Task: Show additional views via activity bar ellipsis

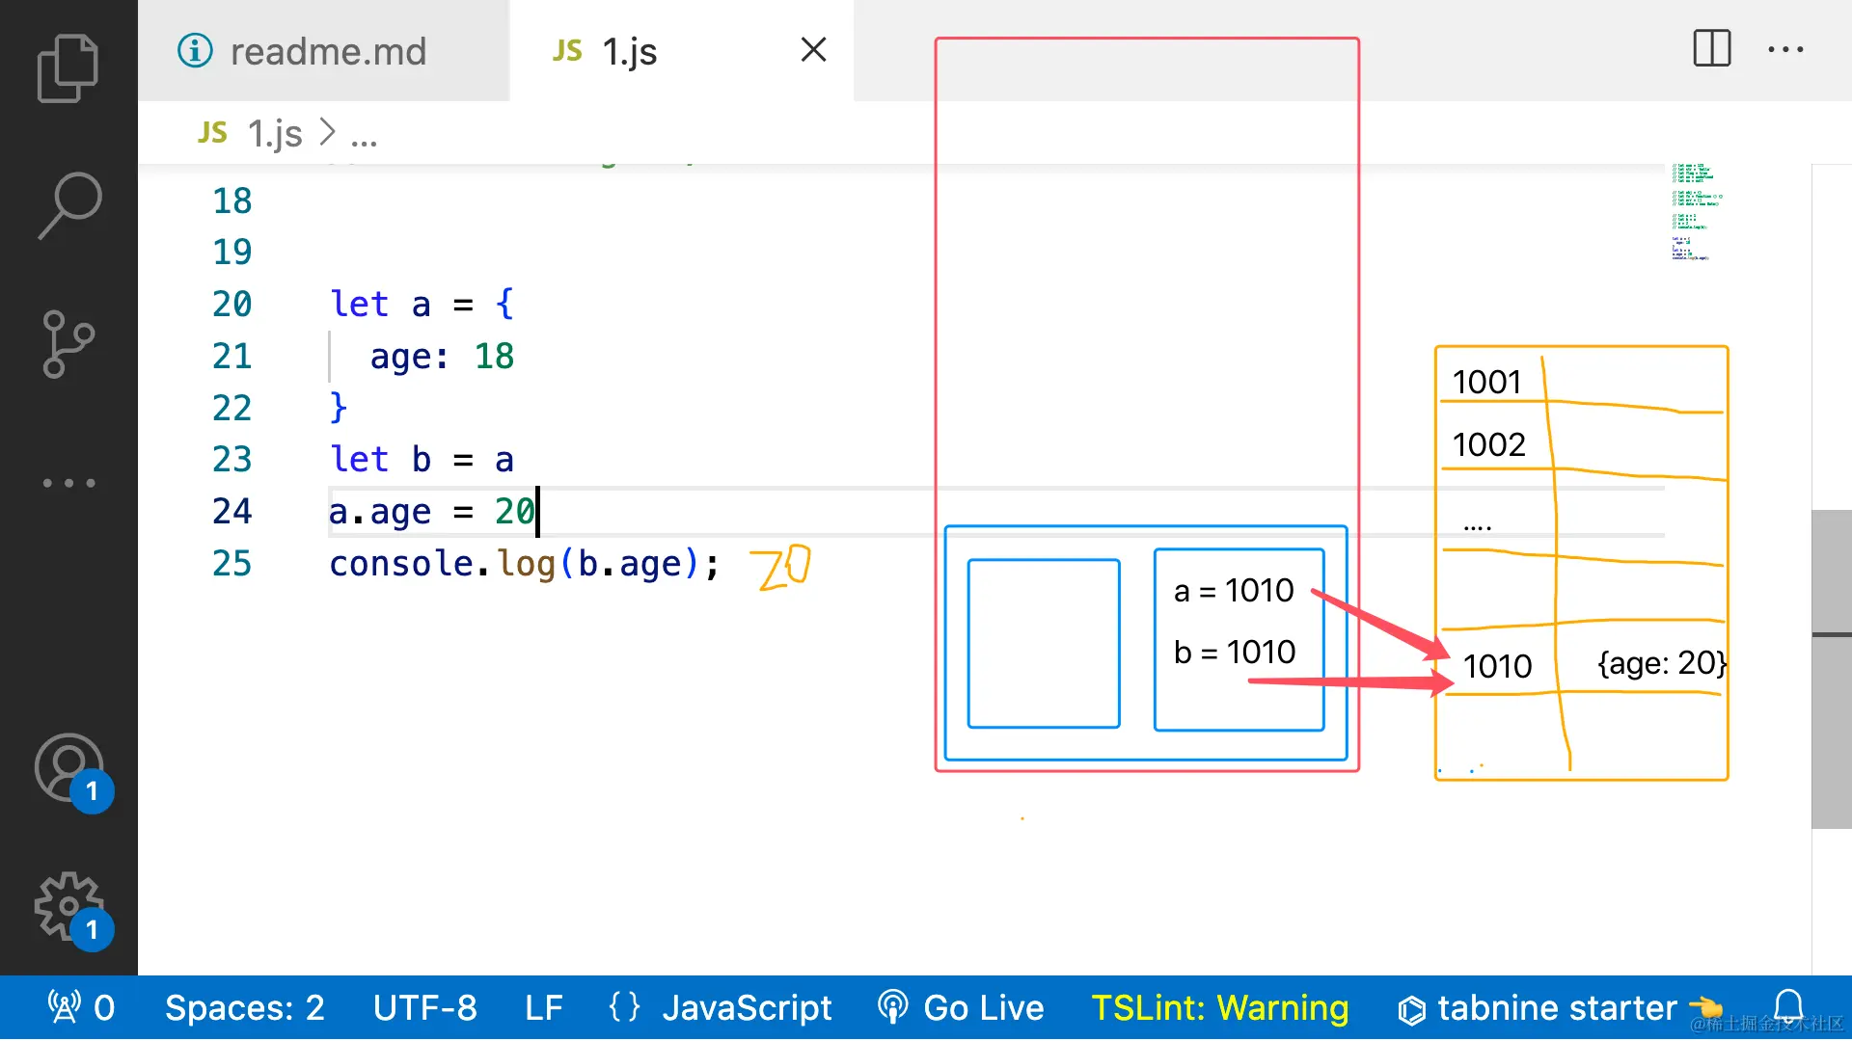Action: click(69, 483)
